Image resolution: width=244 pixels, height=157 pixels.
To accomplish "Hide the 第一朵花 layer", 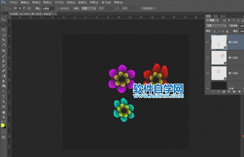I will click(207, 73).
